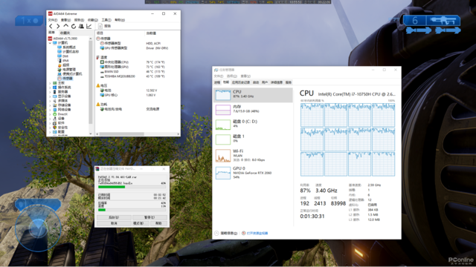Select the DirectX tree item

60,114
